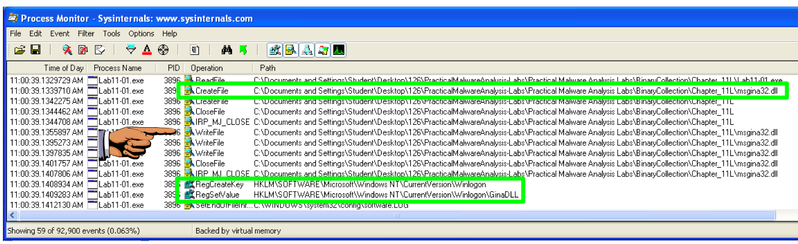
Task: Click the Process Monitor title bar icon
Action: [x=12, y=18]
